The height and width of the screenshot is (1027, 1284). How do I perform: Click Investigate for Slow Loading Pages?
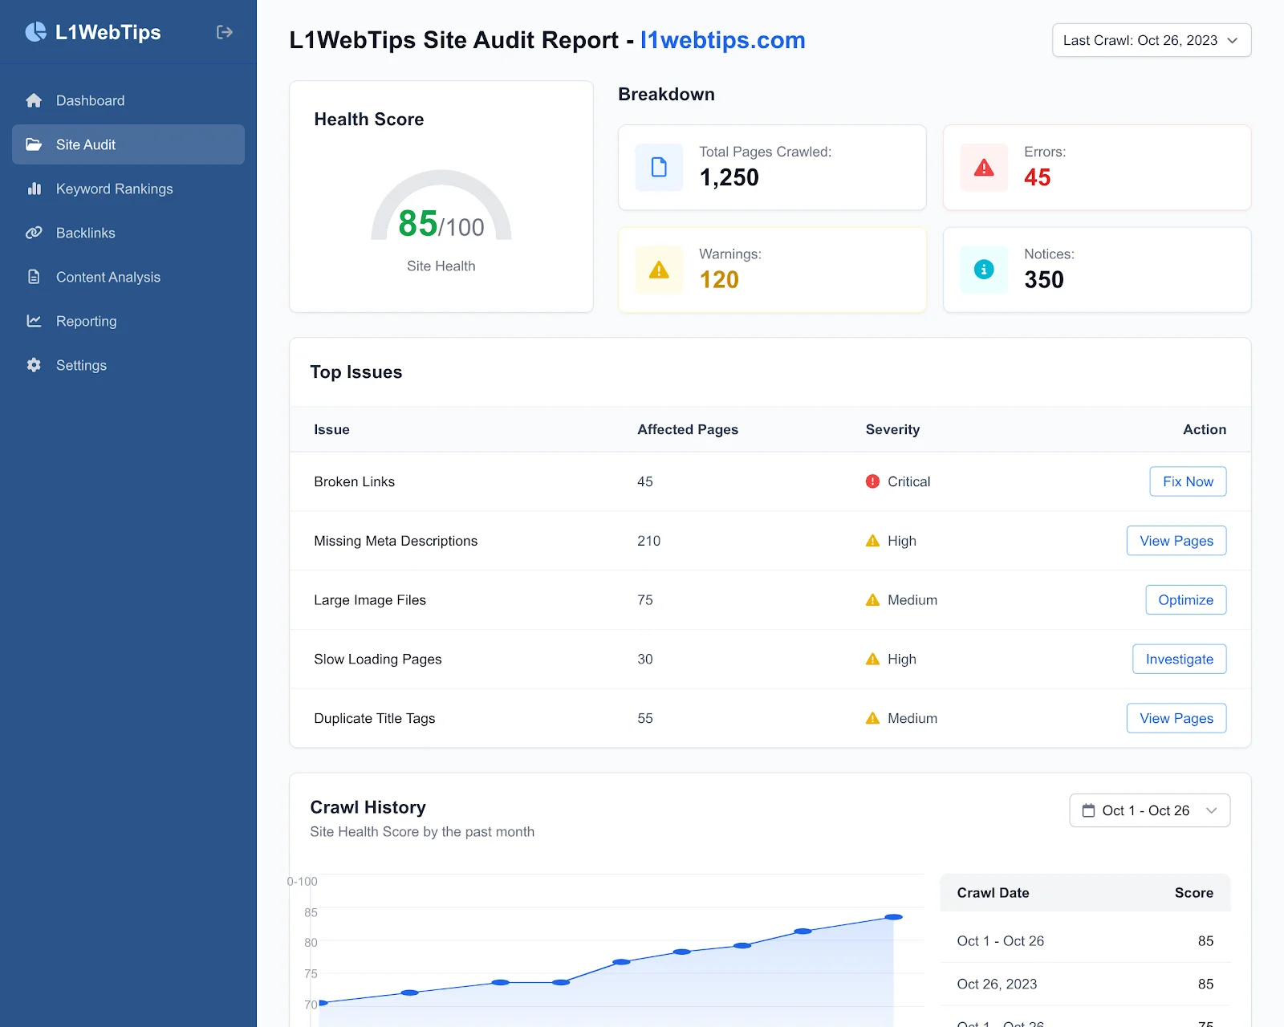[x=1179, y=660]
